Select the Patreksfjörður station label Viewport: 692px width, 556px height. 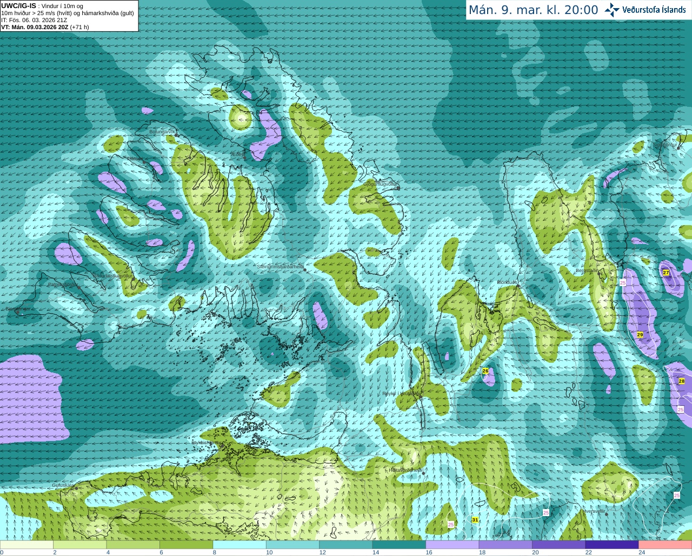(x=63, y=284)
